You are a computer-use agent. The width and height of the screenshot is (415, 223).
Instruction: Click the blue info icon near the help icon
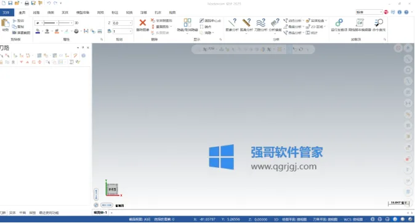[400, 12]
